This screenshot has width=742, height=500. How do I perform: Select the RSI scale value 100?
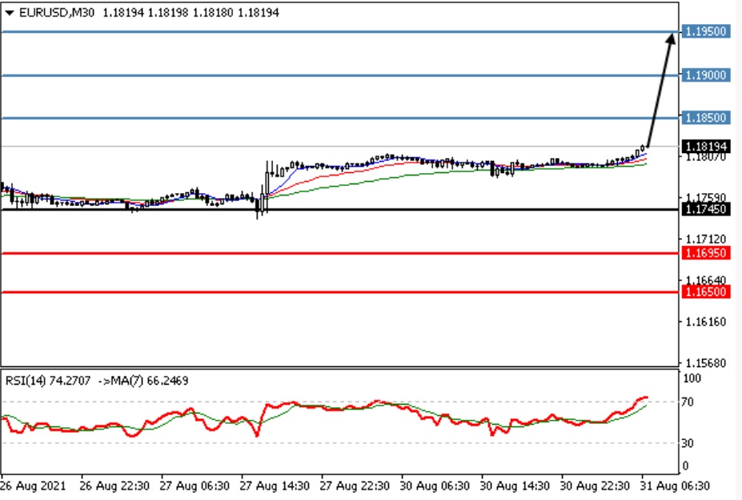coord(692,378)
